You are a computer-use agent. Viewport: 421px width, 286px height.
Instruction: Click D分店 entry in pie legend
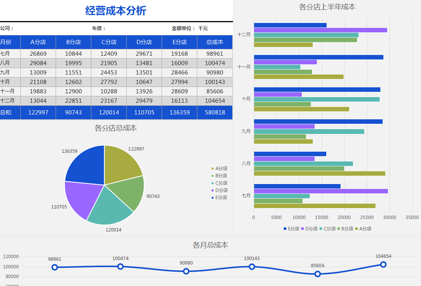(x=220, y=190)
